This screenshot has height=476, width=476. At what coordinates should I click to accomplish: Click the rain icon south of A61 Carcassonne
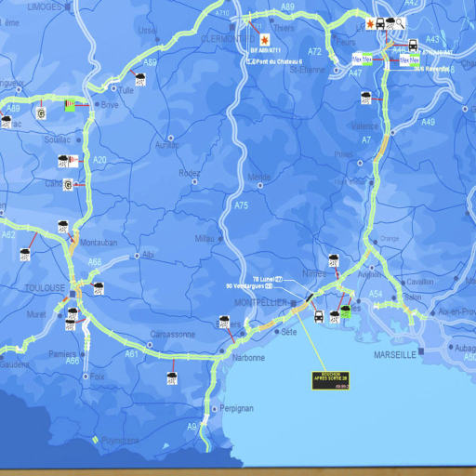(x=172, y=378)
